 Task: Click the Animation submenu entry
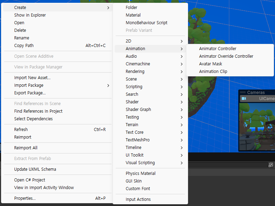click(x=150, y=49)
